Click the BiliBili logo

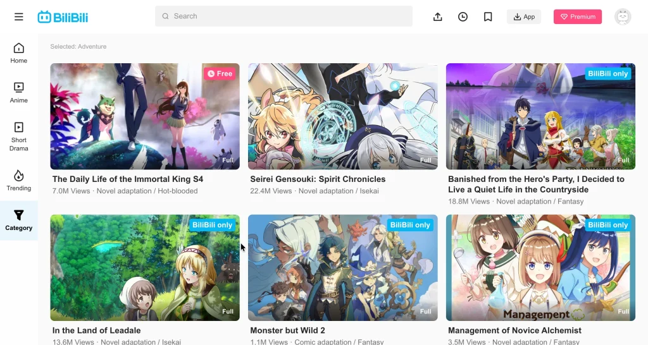point(63,17)
